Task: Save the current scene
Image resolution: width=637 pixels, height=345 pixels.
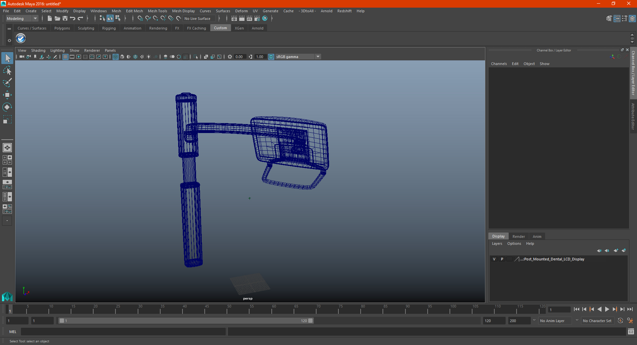Action: [x=65, y=19]
